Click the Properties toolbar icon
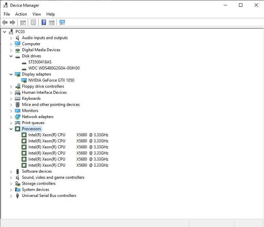Image resolution: width=264 pixels, height=227 pixels. pos(33,22)
